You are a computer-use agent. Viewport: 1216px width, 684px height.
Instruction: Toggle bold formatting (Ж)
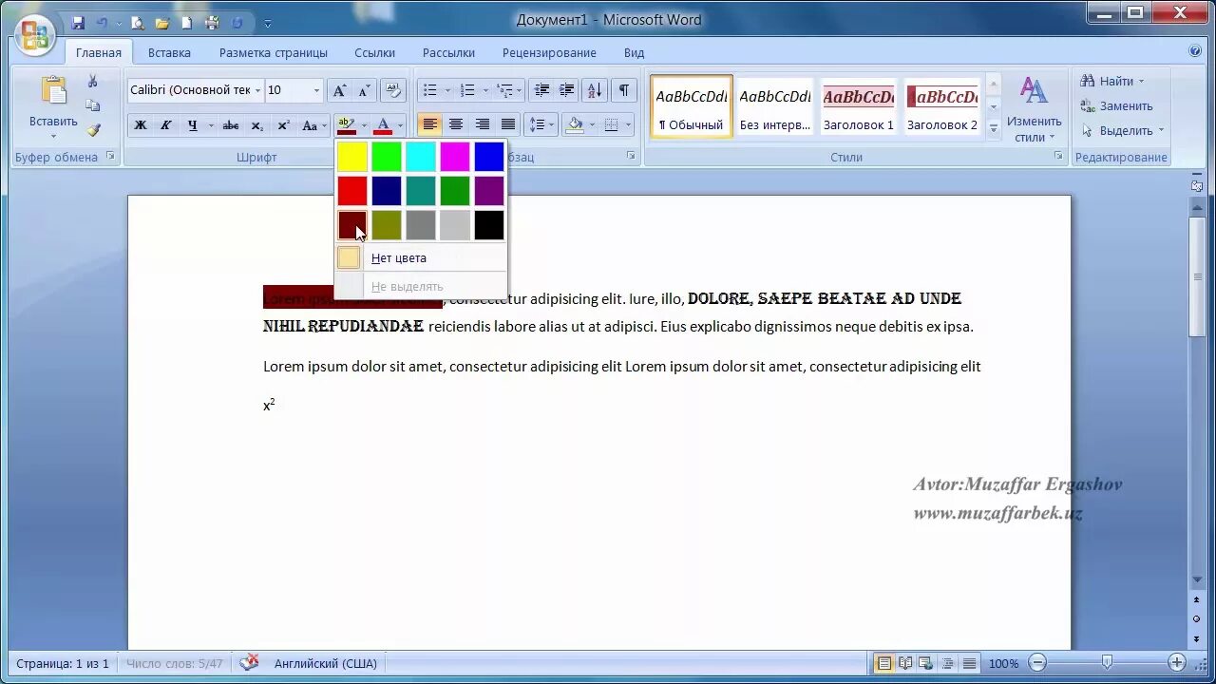point(141,125)
